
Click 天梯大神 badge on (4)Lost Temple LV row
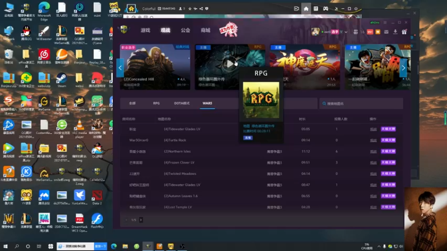point(388,207)
